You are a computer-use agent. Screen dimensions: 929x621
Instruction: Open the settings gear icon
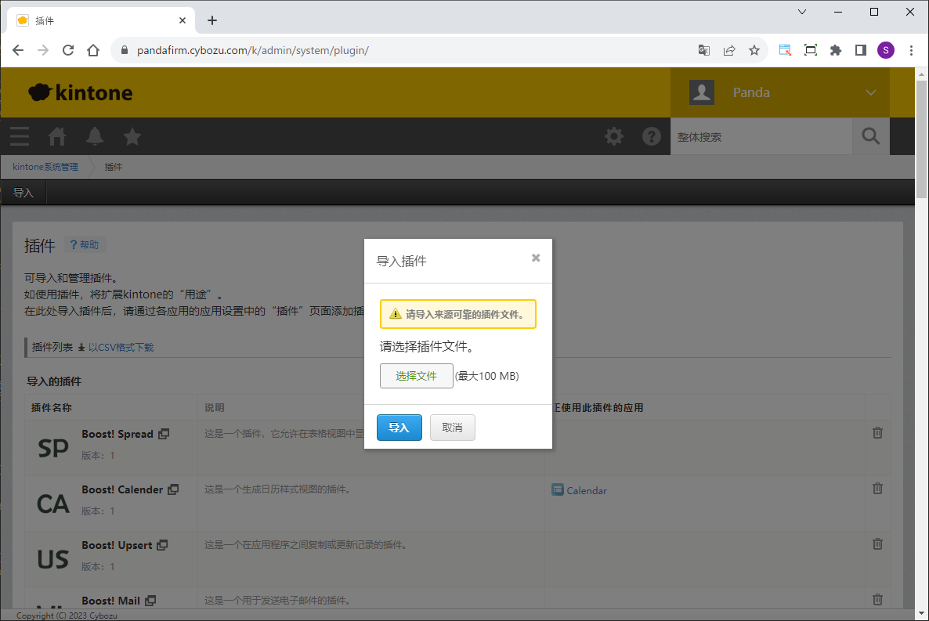(614, 136)
